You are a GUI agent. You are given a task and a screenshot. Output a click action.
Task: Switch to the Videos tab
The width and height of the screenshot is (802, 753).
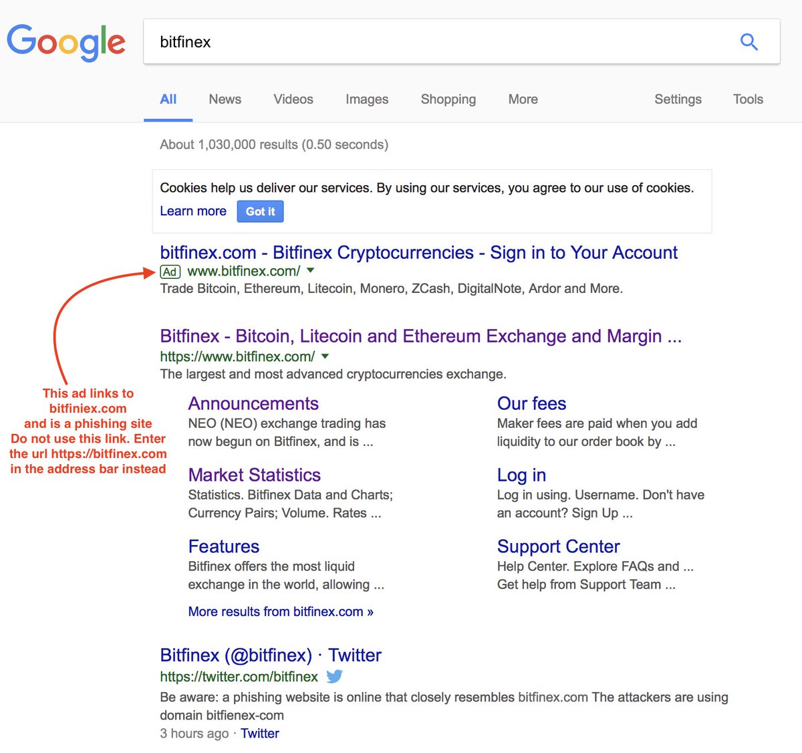point(293,99)
